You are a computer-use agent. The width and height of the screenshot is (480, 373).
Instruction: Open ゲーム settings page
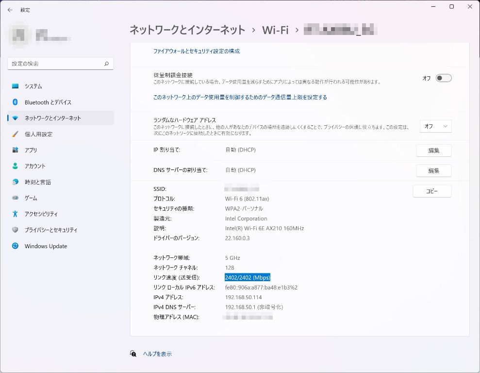point(61,198)
